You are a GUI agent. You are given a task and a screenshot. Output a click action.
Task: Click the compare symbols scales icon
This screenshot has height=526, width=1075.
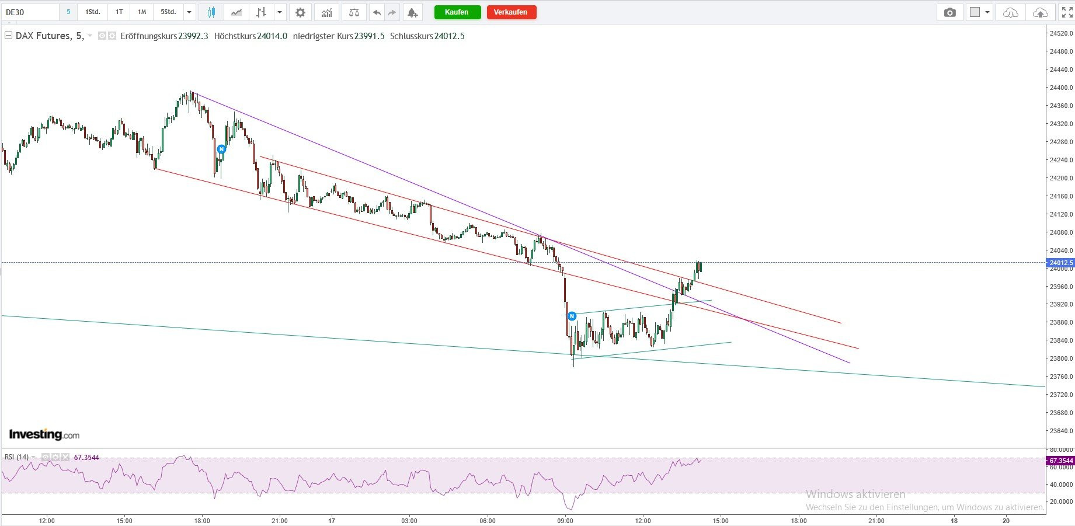tap(354, 12)
